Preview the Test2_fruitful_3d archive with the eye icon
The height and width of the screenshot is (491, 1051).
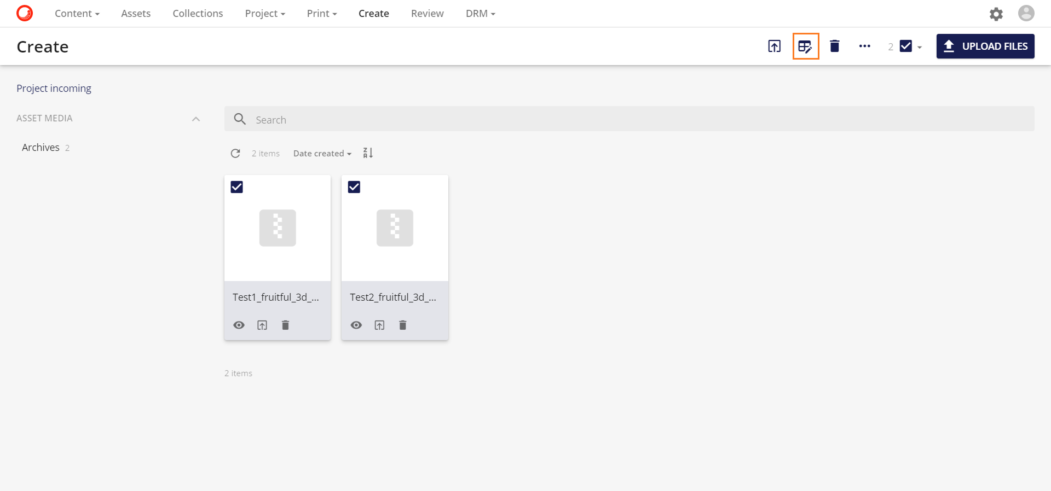click(356, 325)
